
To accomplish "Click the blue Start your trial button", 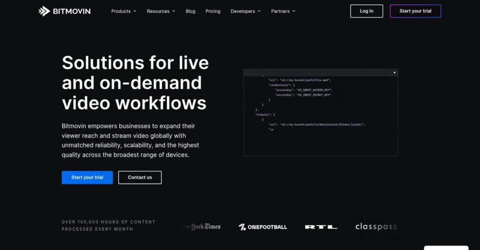I will pos(87,177).
